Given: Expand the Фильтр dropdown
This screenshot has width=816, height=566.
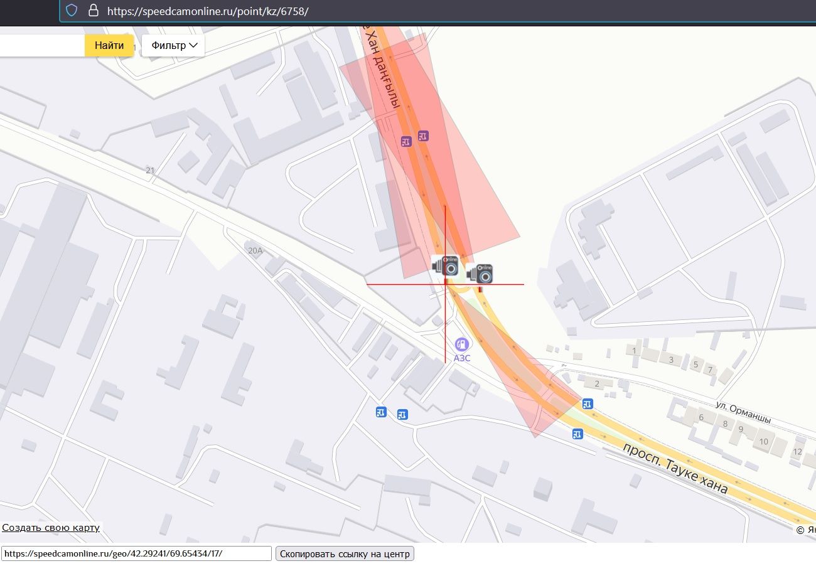Looking at the screenshot, I should pyautogui.click(x=174, y=45).
